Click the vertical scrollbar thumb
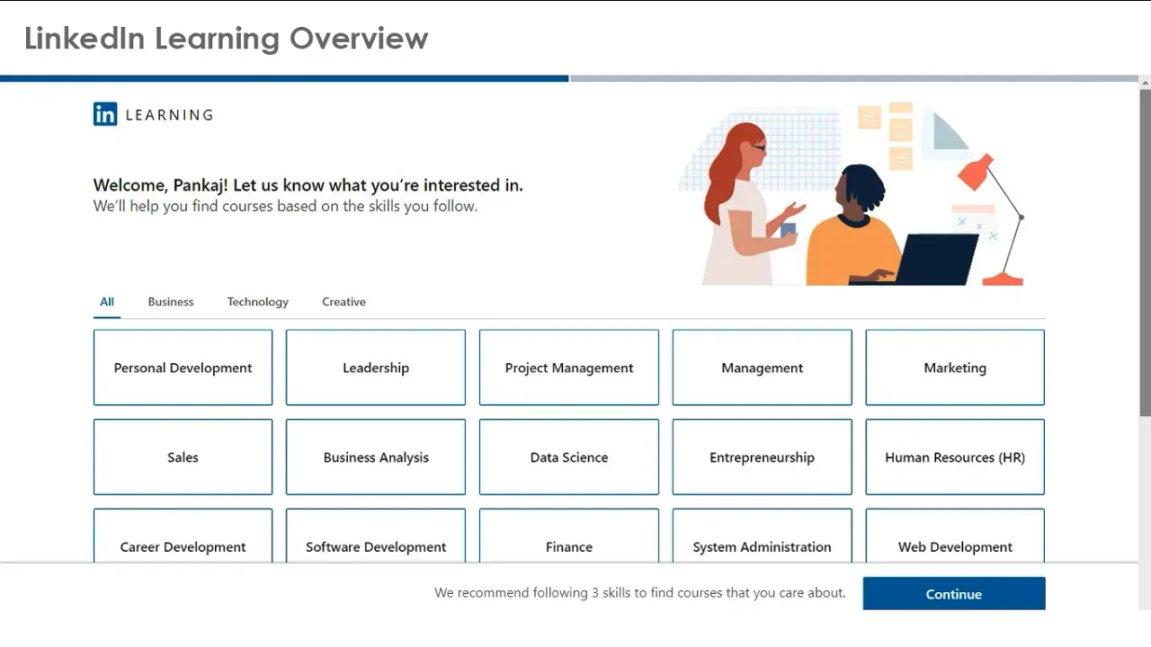The width and height of the screenshot is (1151, 647). pyautogui.click(x=1145, y=252)
